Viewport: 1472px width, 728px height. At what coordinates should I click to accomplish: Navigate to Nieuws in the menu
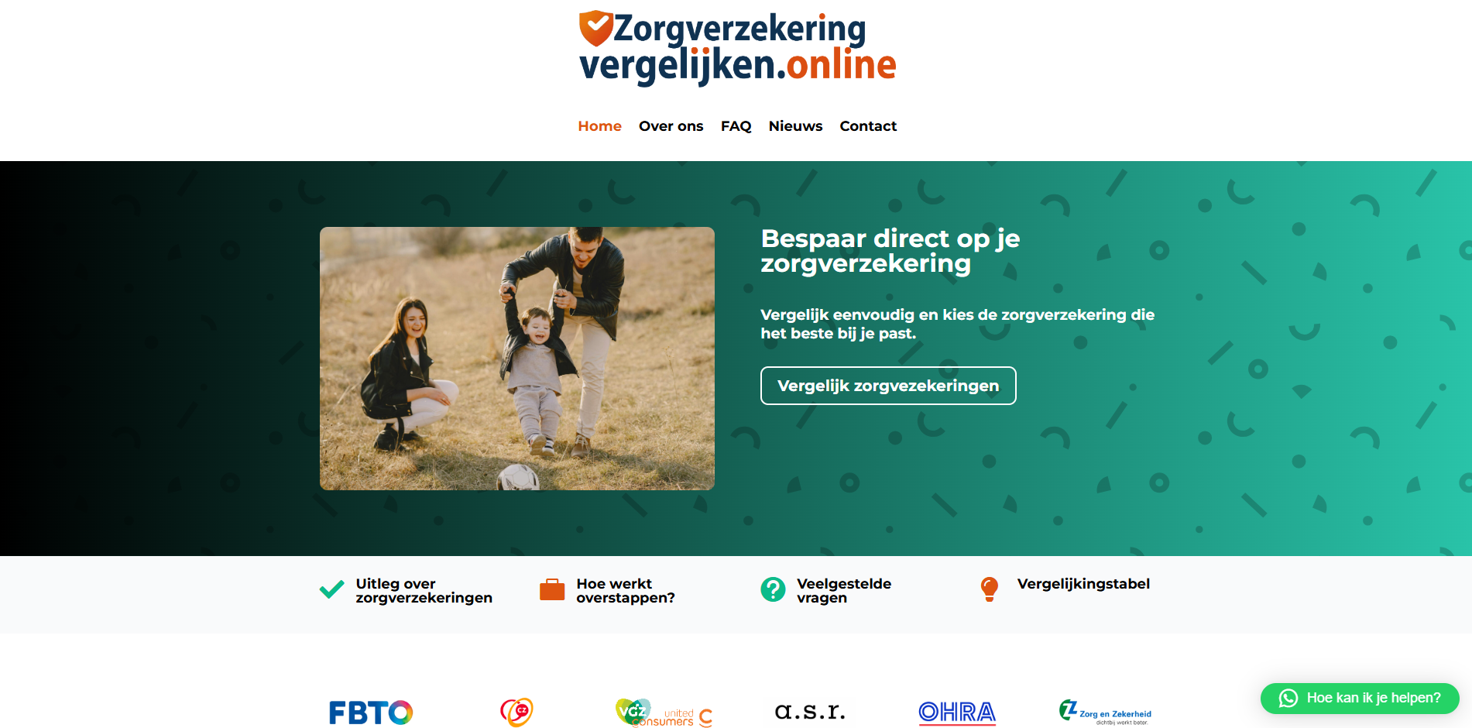tap(795, 126)
